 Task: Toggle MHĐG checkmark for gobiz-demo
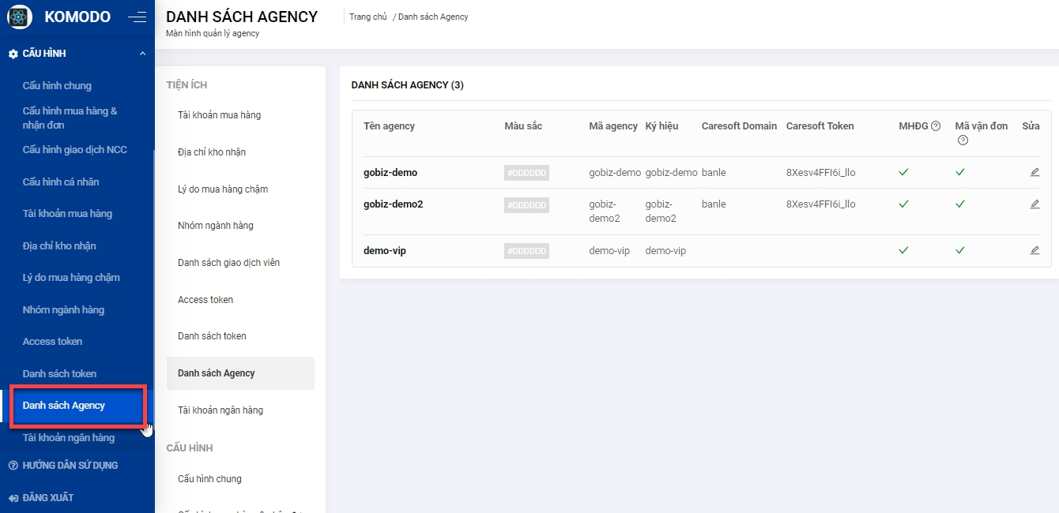click(903, 172)
